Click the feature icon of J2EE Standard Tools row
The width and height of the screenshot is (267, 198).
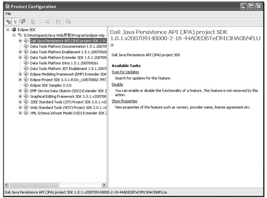tap(26, 102)
